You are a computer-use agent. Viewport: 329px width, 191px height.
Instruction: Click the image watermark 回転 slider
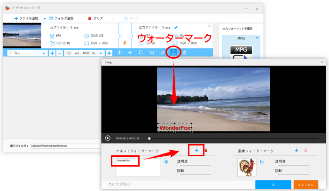click(292, 175)
